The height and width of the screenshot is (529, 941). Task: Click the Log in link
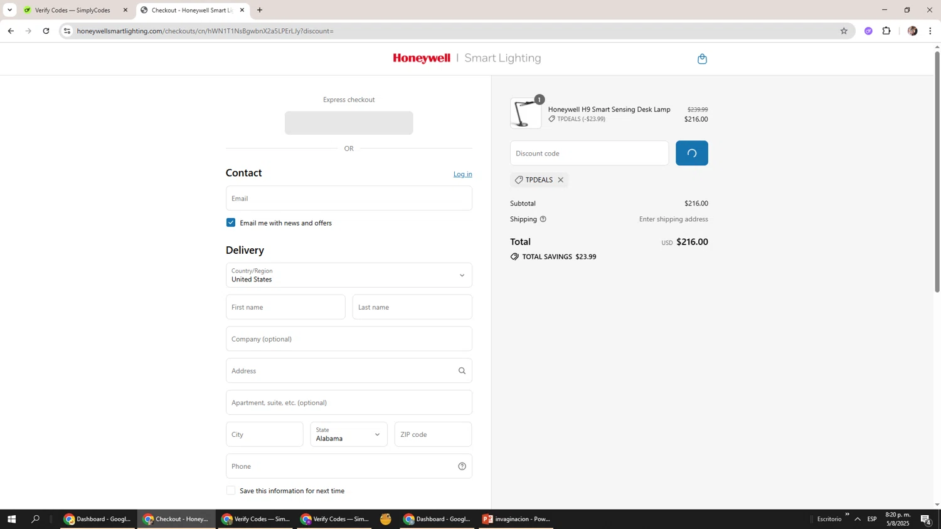tap(463, 174)
